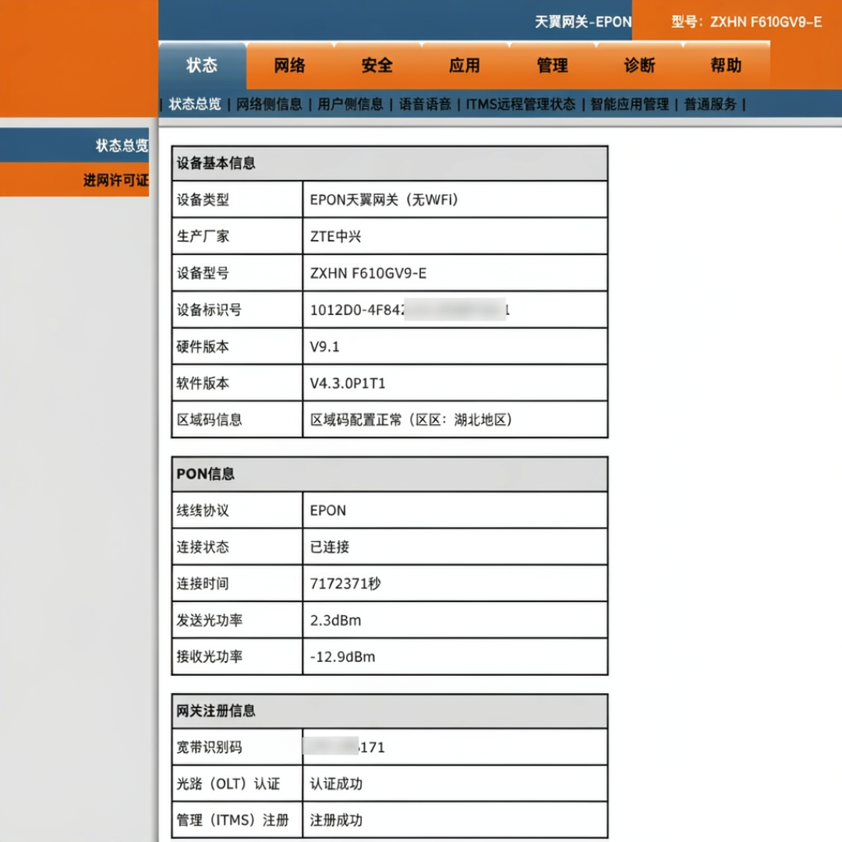Open 智能应用管理 submenu item
Image resolution: width=842 pixels, height=842 pixels.
(629, 104)
